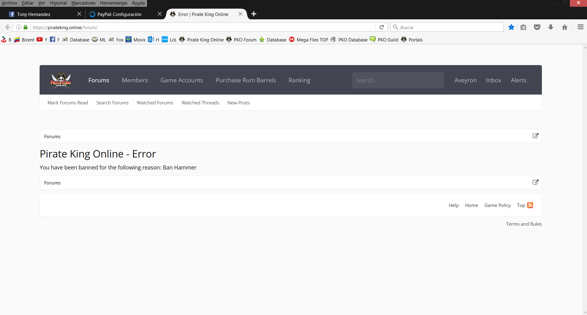Click Purchase Rum Barrels link
Image resolution: width=587 pixels, height=315 pixels.
(246, 80)
